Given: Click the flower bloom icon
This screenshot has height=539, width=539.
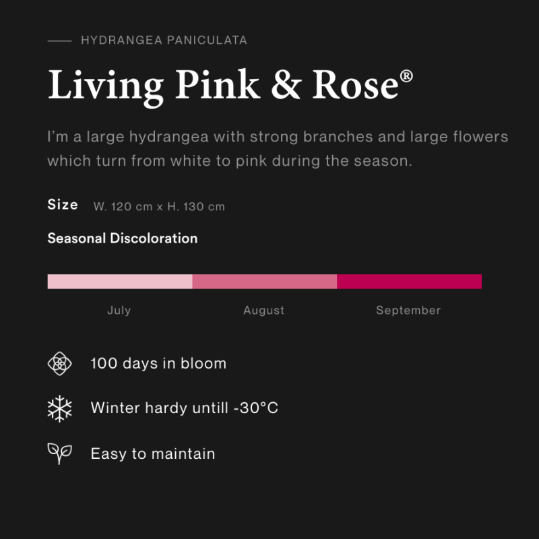Looking at the screenshot, I should 59,364.
